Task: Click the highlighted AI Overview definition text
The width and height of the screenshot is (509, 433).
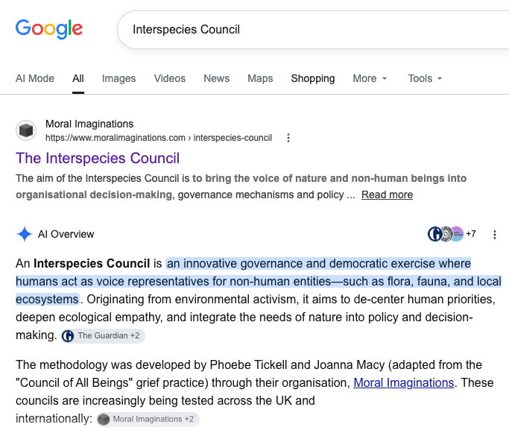Action: [259, 282]
